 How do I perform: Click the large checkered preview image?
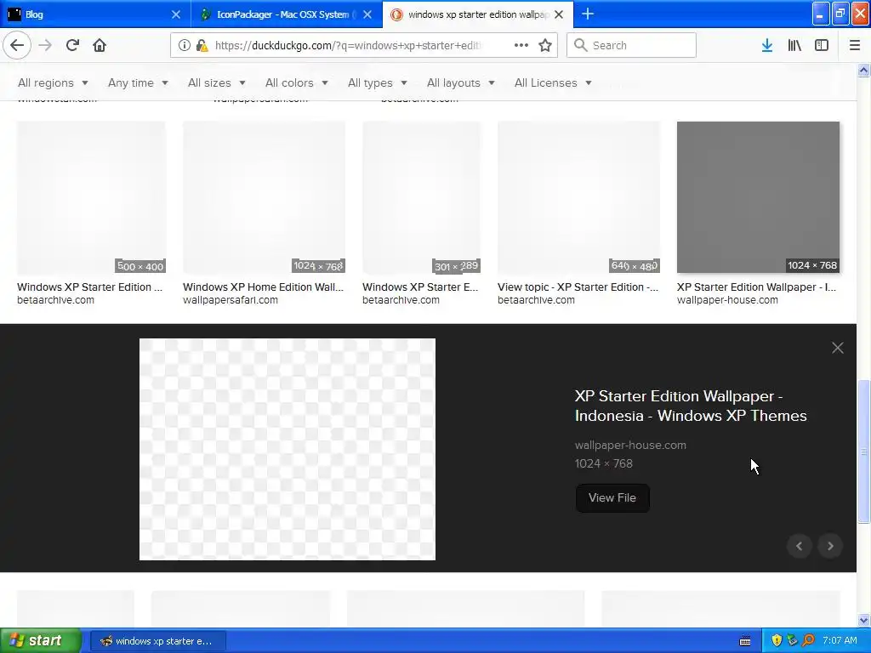pyautogui.click(x=287, y=449)
